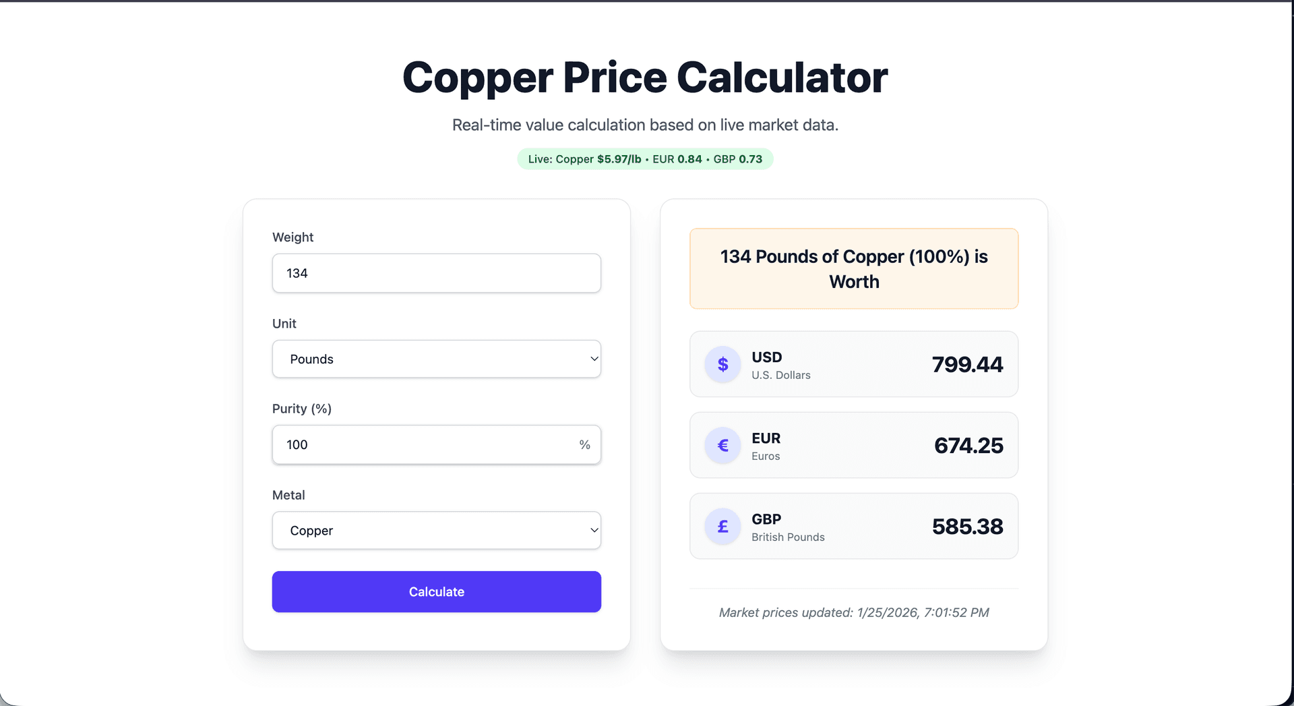
Task: Select the 799.44 USD value text
Action: coord(968,364)
